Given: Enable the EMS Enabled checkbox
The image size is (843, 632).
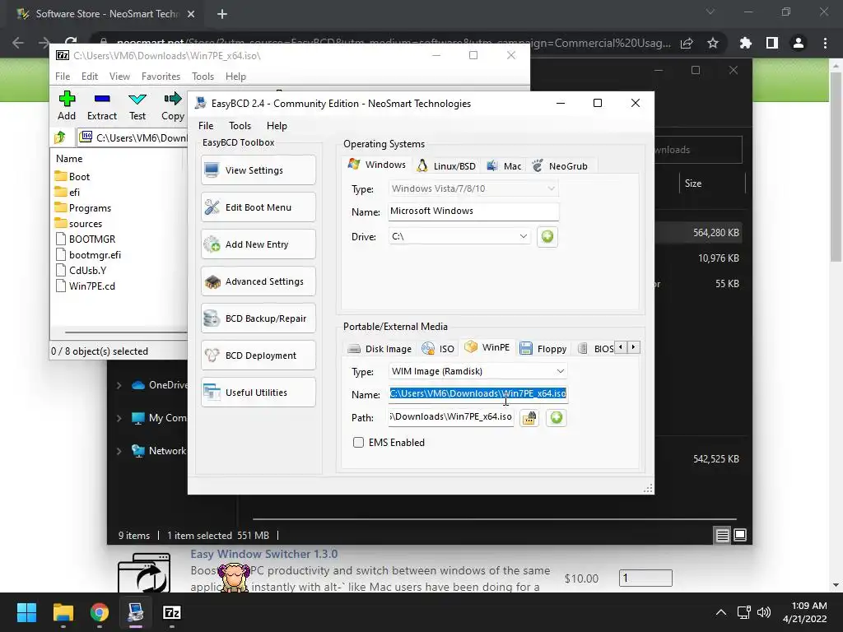Looking at the screenshot, I should point(358,442).
